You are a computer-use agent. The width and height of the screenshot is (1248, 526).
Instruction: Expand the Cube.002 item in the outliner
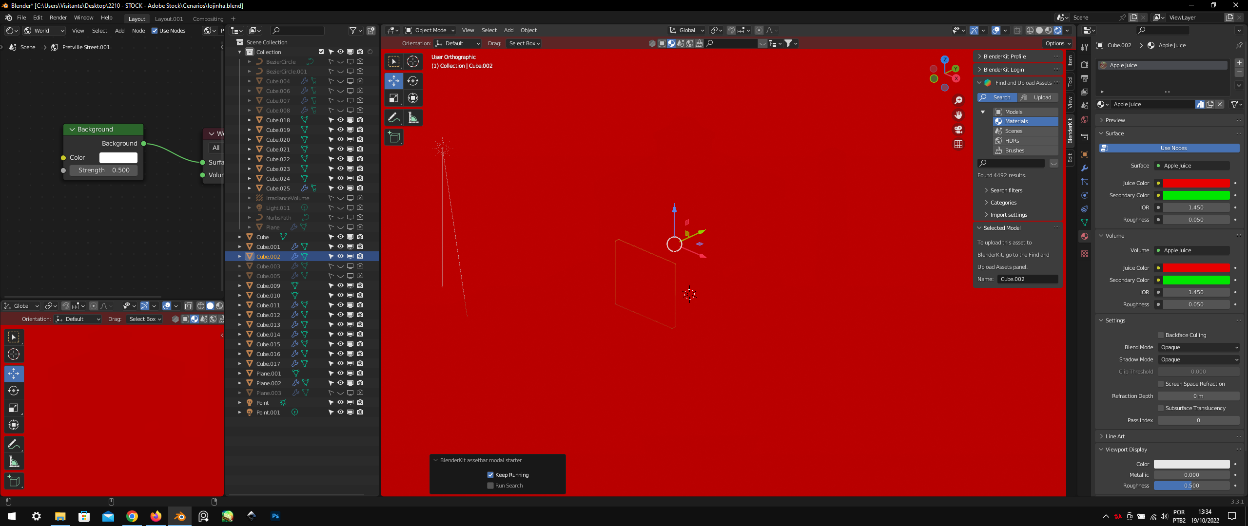tap(239, 256)
